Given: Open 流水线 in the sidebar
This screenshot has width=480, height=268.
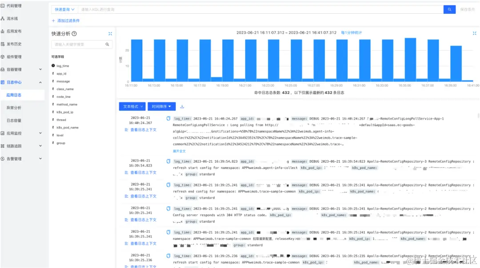Looking at the screenshot, I should point(12,19).
